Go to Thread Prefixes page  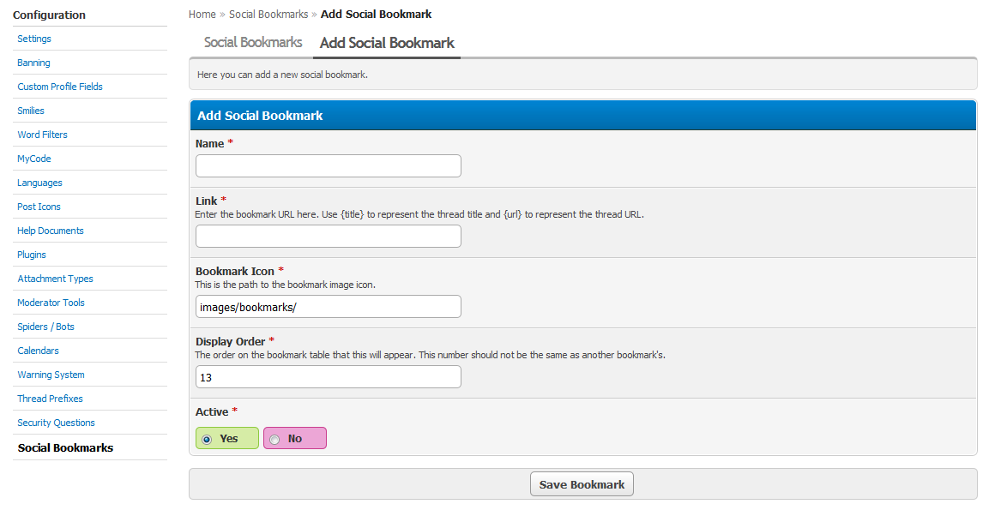[x=50, y=399]
